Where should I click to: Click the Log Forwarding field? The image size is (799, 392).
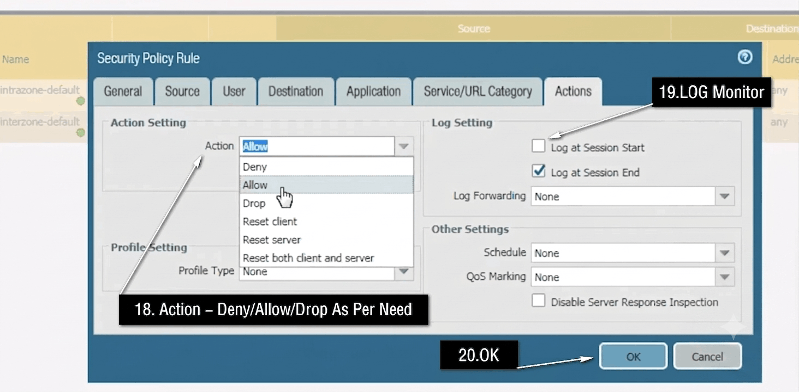pyautogui.click(x=623, y=197)
